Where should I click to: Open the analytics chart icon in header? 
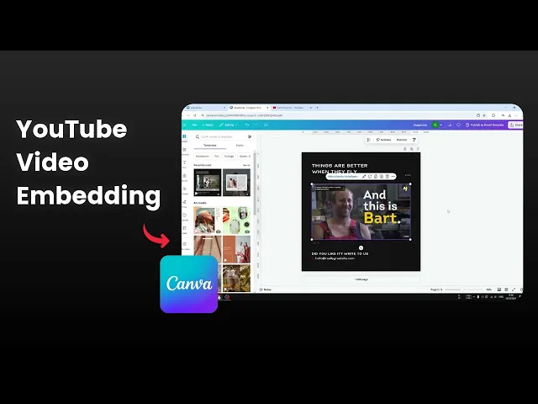(450, 125)
